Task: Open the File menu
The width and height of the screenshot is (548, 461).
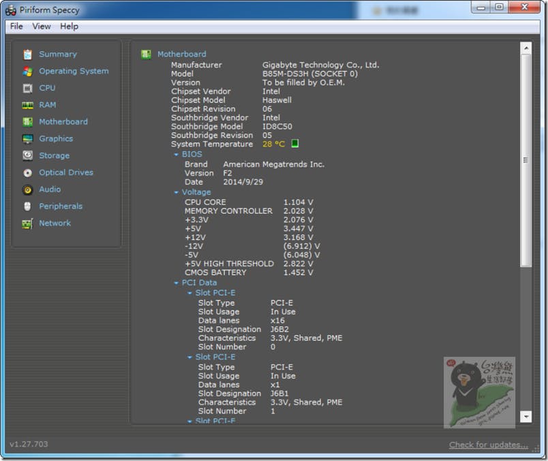Action: click(x=16, y=26)
